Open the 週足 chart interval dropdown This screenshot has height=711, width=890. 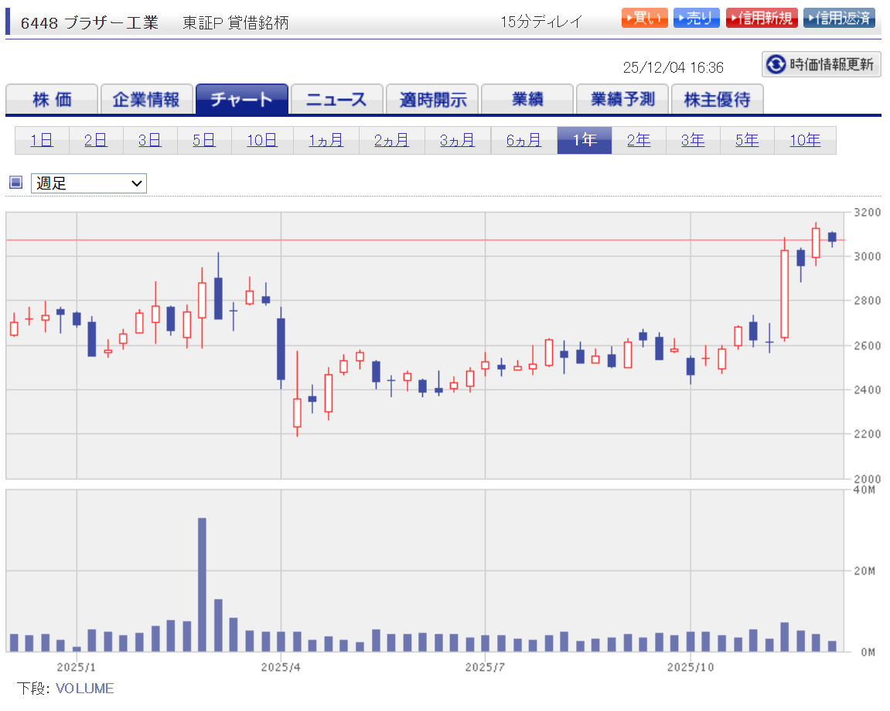coord(88,183)
